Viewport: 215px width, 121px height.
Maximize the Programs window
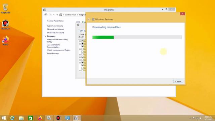(x=167, y=9)
